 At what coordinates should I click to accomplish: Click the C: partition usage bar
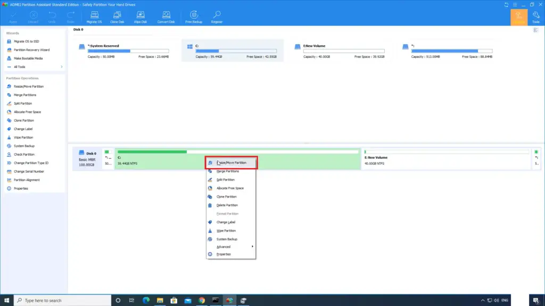(236, 51)
